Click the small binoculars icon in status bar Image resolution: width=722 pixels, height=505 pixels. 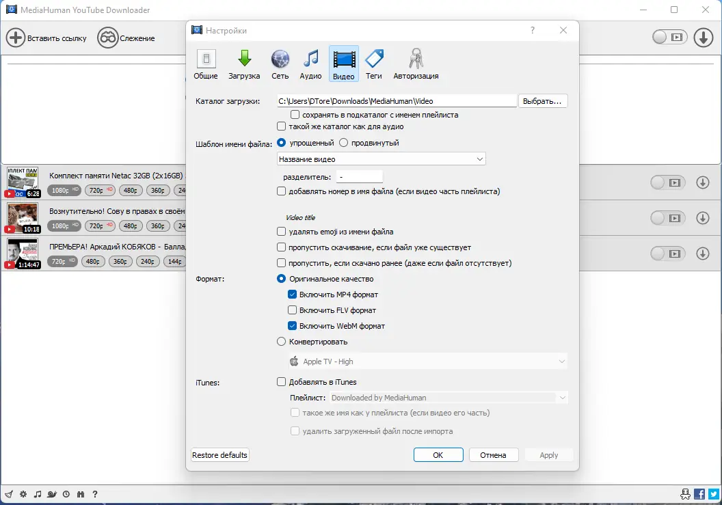[81, 495]
